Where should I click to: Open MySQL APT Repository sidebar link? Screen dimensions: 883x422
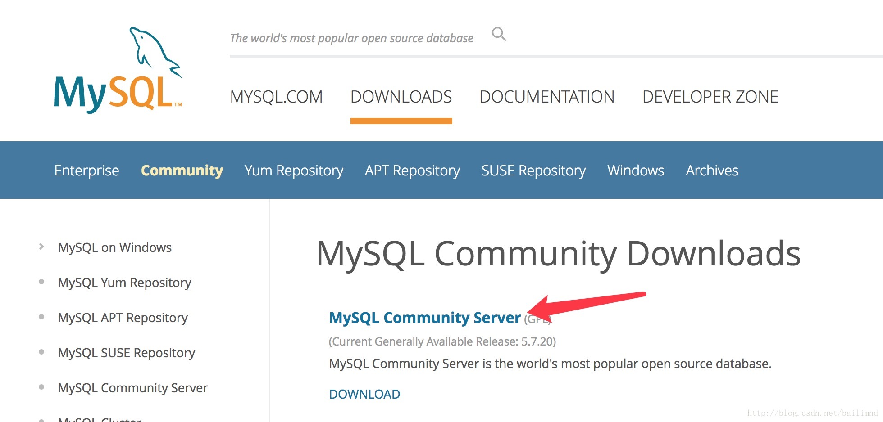[x=123, y=318]
